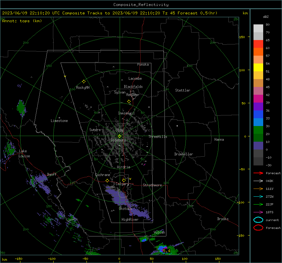282x263 pixels.
Task: Click the cyan 27ZW arrow icon
Action: pos(258,196)
